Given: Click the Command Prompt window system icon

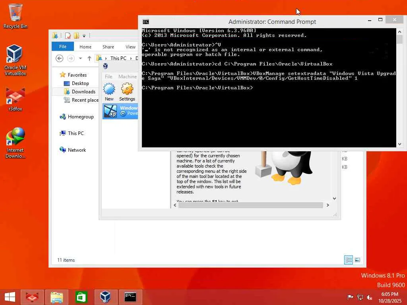Looking at the screenshot, I should coord(146,21).
